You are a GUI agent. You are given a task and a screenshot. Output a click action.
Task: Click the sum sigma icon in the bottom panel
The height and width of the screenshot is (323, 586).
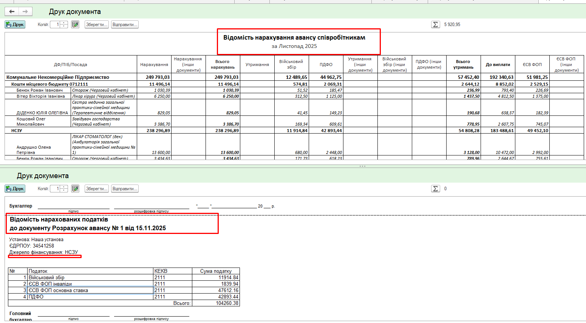coord(435,189)
